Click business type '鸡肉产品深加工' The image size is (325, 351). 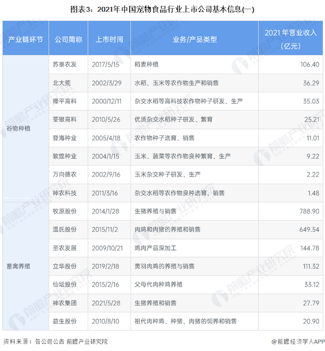tap(155, 248)
